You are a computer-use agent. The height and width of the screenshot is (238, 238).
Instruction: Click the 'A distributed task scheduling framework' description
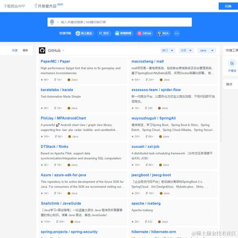(x=172, y=156)
